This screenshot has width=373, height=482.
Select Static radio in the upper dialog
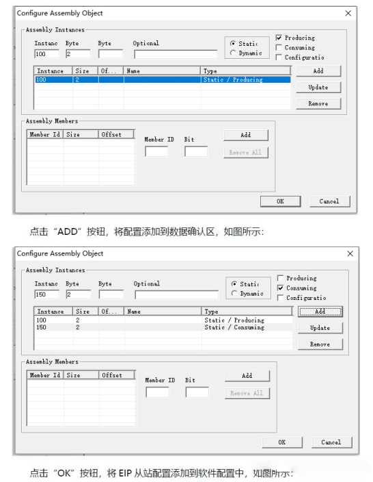coord(233,44)
